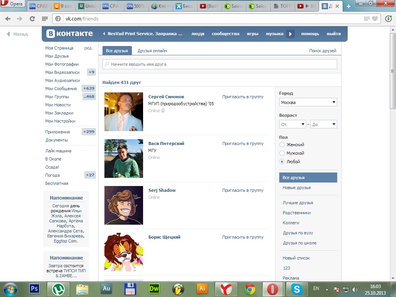Click the Opera icon in the taskbar
Image resolution: width=396 pixels, height=297 pixels.
(x=273, y=288)
